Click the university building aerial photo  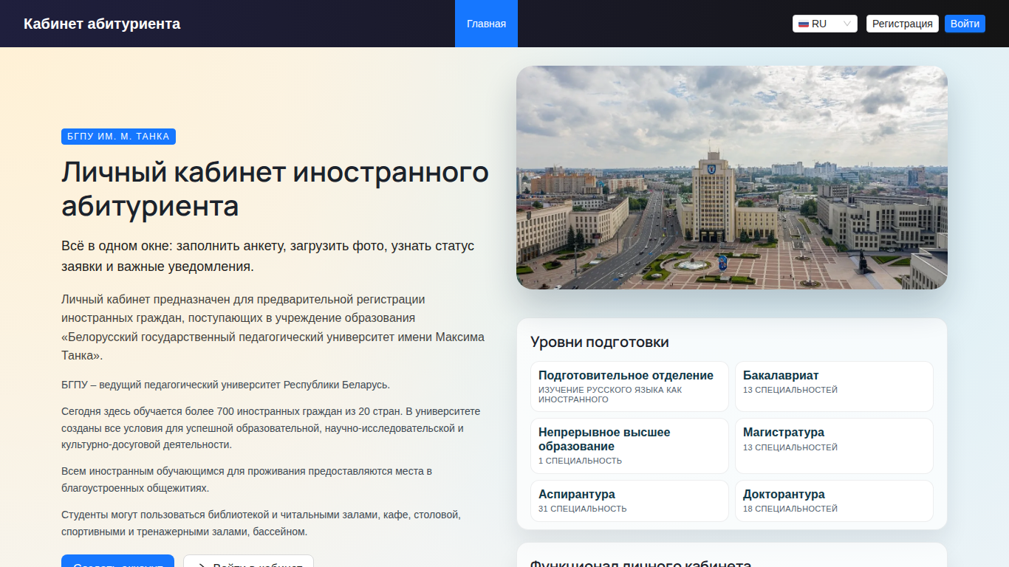[732, 177]
